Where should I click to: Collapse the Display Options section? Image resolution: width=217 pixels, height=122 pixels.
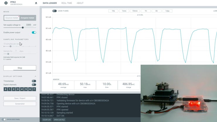pos(35,76)
